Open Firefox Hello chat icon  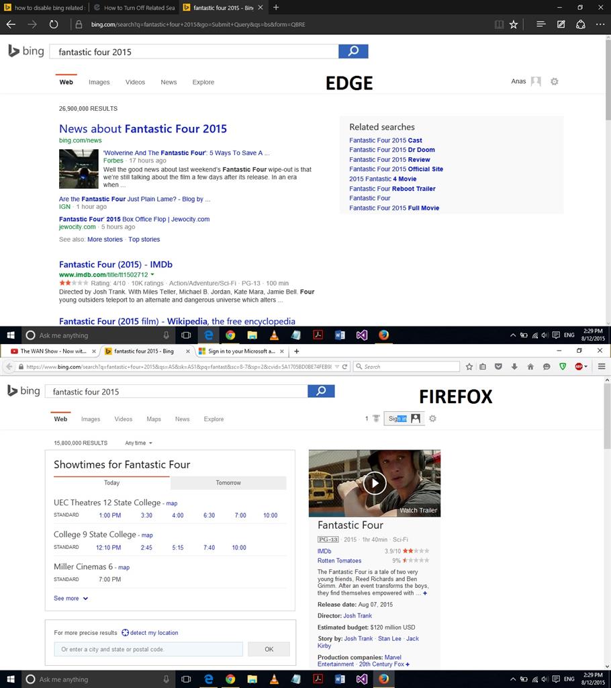[x=547, y=366]
